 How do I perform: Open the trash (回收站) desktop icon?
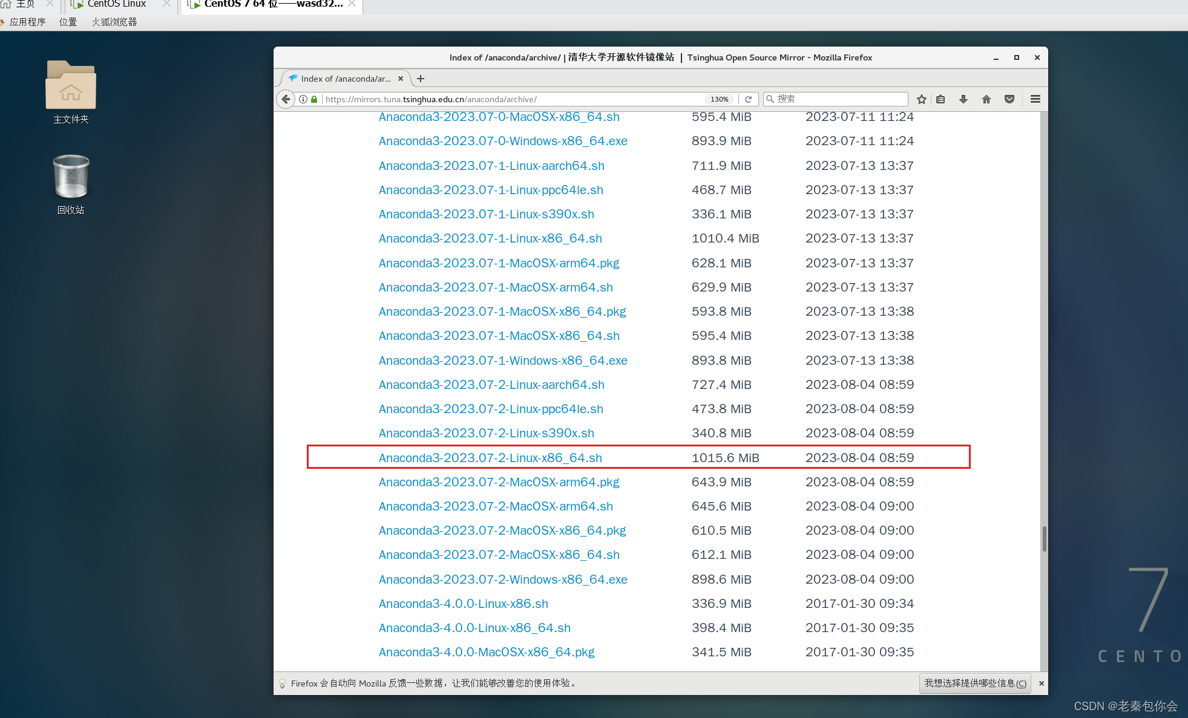[71, 184]
